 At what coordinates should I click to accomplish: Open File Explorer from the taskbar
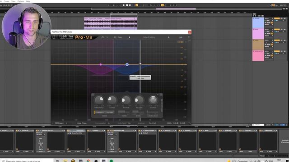point(65,161)
